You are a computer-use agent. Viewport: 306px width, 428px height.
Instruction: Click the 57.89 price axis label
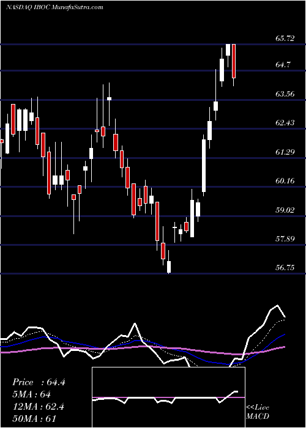285,239
